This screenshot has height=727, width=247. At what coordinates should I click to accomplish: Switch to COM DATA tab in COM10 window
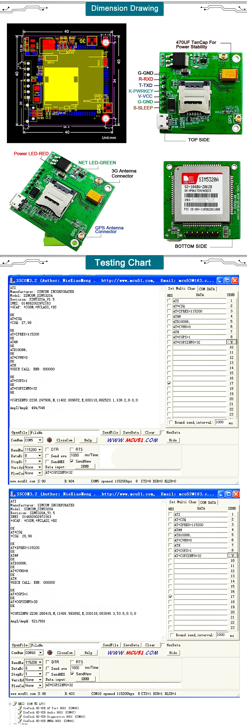point(208,502)
